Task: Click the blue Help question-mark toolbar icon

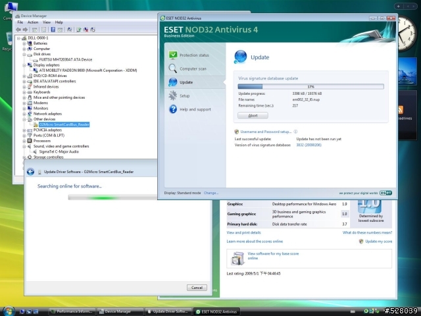Action: click(x=53, y=30)
